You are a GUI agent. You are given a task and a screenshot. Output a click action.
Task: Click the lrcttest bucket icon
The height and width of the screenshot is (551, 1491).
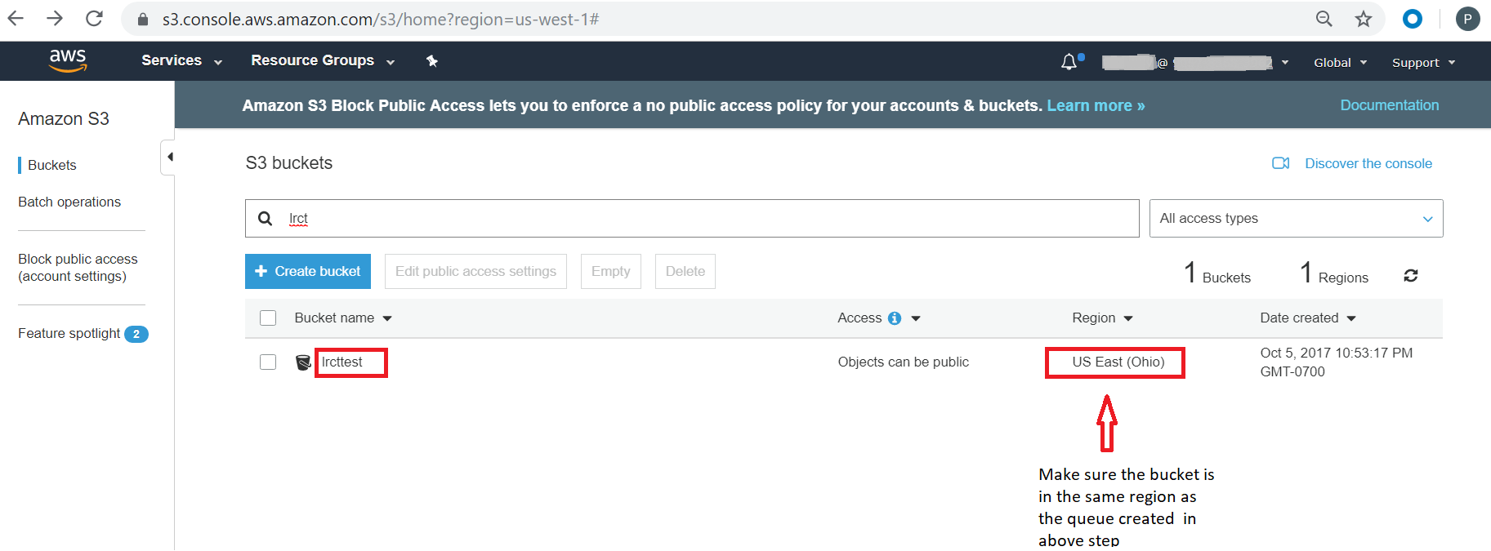click(303, 362)
